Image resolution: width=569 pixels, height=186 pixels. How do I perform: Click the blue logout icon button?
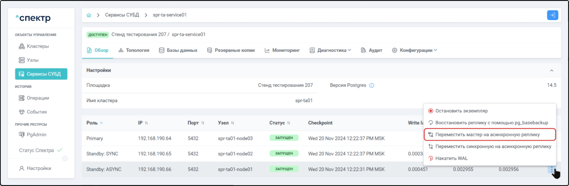point(552,15)
